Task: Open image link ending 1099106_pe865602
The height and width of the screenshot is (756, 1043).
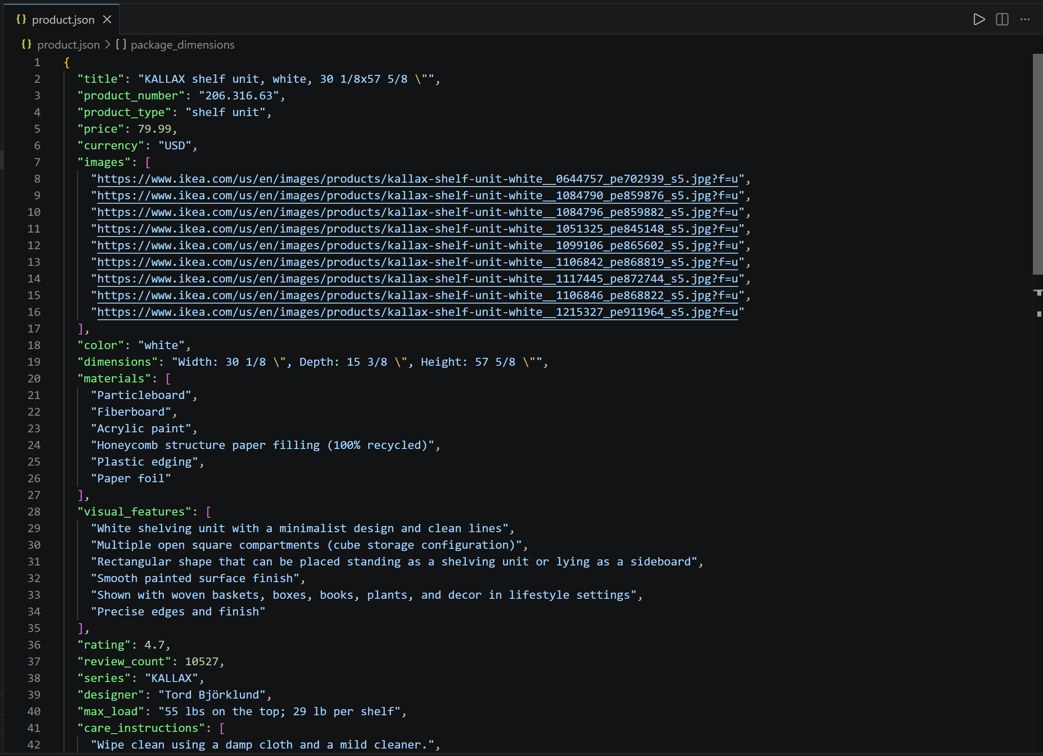Action: click(417, 245)
